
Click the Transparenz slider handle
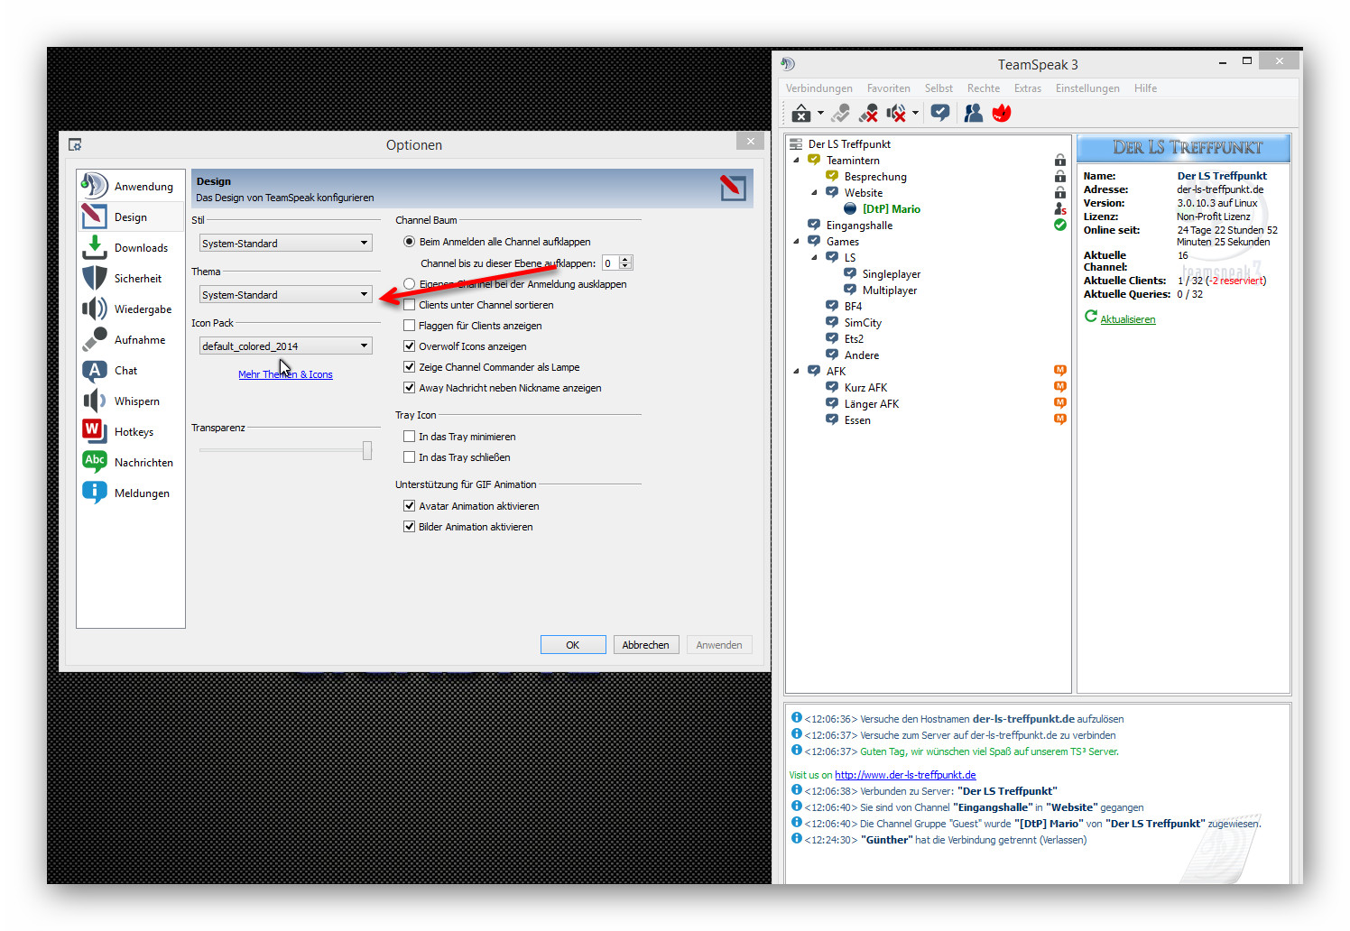tap(367, 450)
